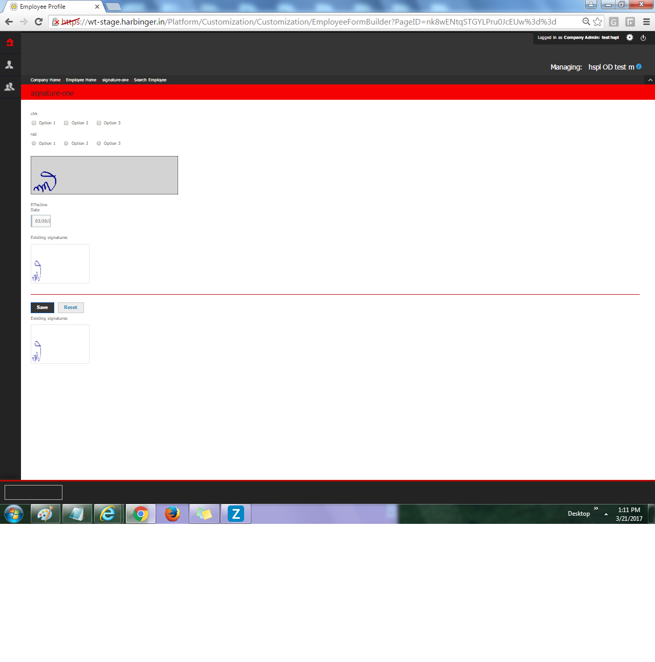Collapse the header using the up chevron
The width and height of the screenshot is (655, 662).
[x=650, y=80]
